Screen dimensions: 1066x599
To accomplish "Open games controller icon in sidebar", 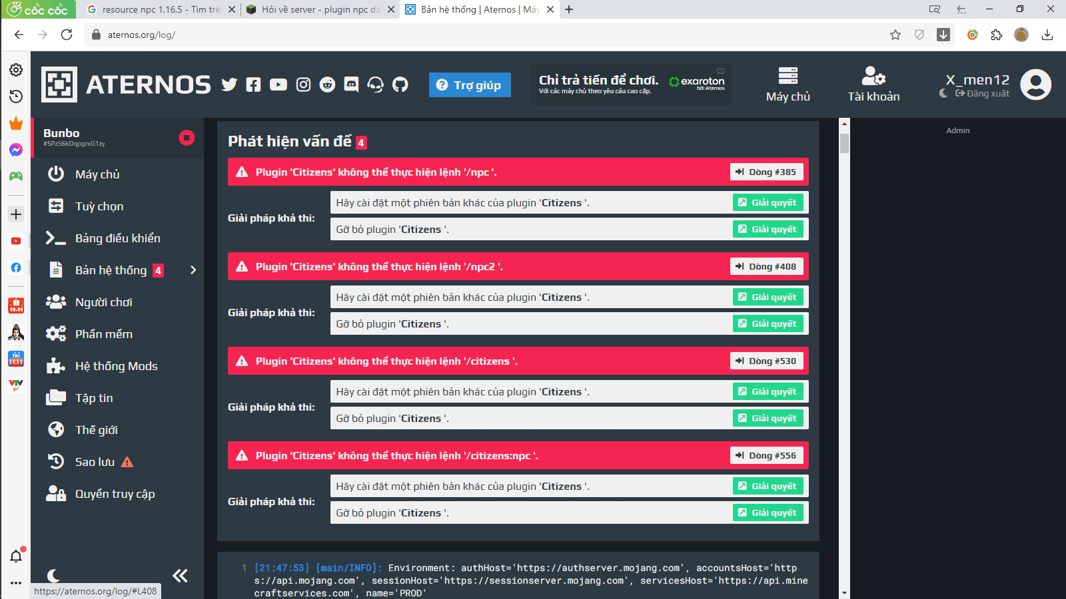I will coord(16,176).
